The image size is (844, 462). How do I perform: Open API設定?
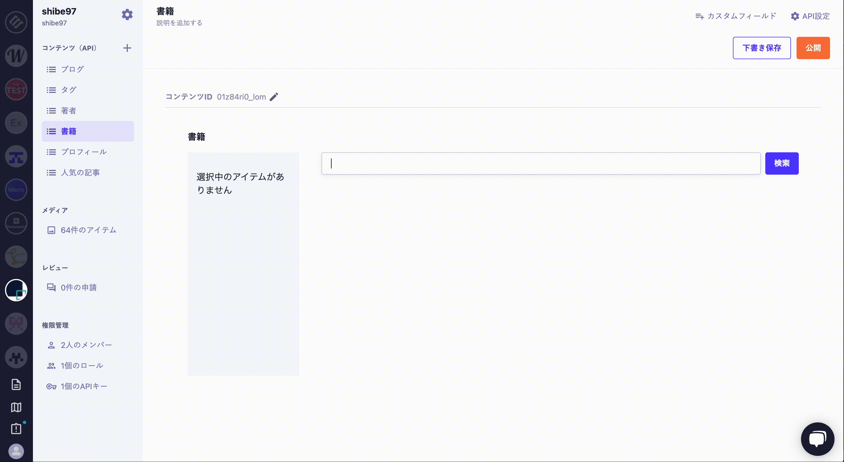coord(810,16)
